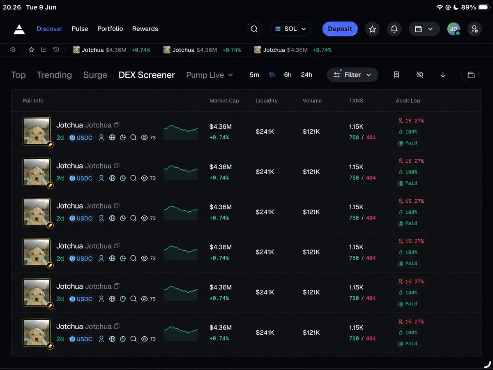Open the search magnifier
Image resolution: width=493 pixels, height=370 pixels.
point(254,29)
